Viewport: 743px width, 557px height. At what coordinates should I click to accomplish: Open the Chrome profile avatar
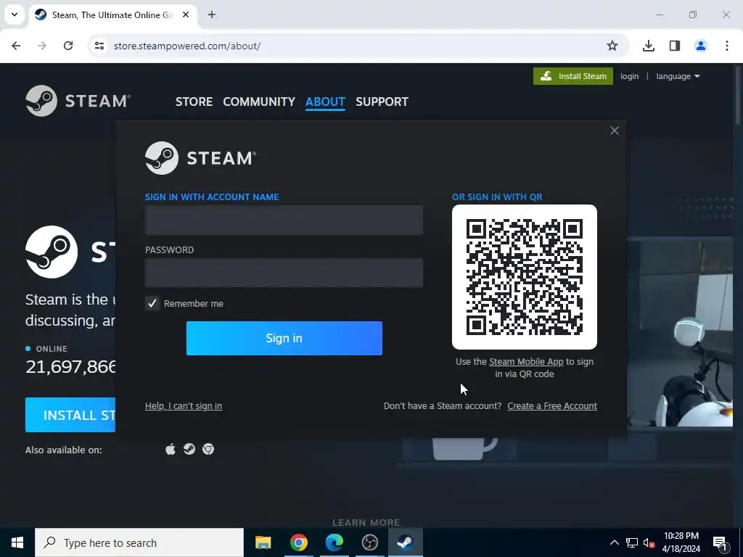[x=700, y=46]
